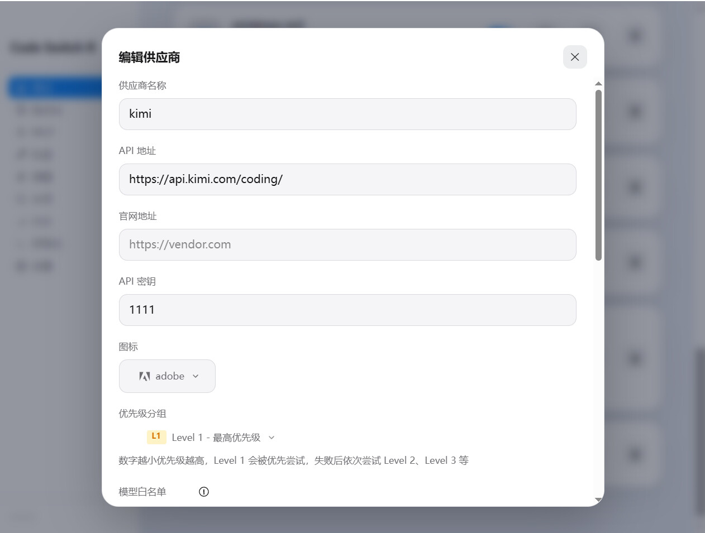The width and height of the screenshot is (705, 533).
Task: Click the 图标 field label
Action: pyautogui.click(x=128, y=347)
